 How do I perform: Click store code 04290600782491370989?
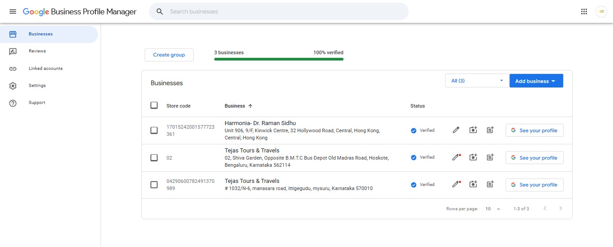pyautogui.click(x=190, y=185)
